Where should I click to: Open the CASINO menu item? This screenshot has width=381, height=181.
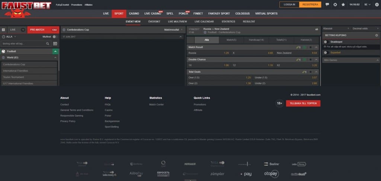(134, 14)
